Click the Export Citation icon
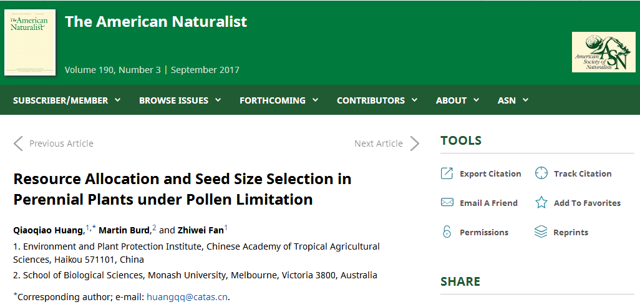The image size is (640, 307). [x=447, y=173]
